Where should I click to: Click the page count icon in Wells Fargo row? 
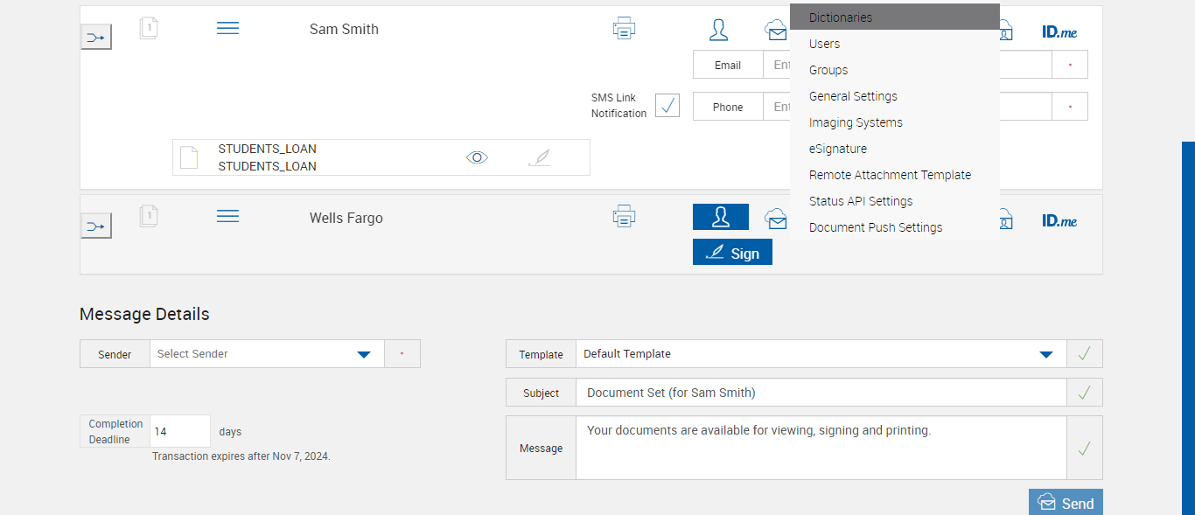149,215
